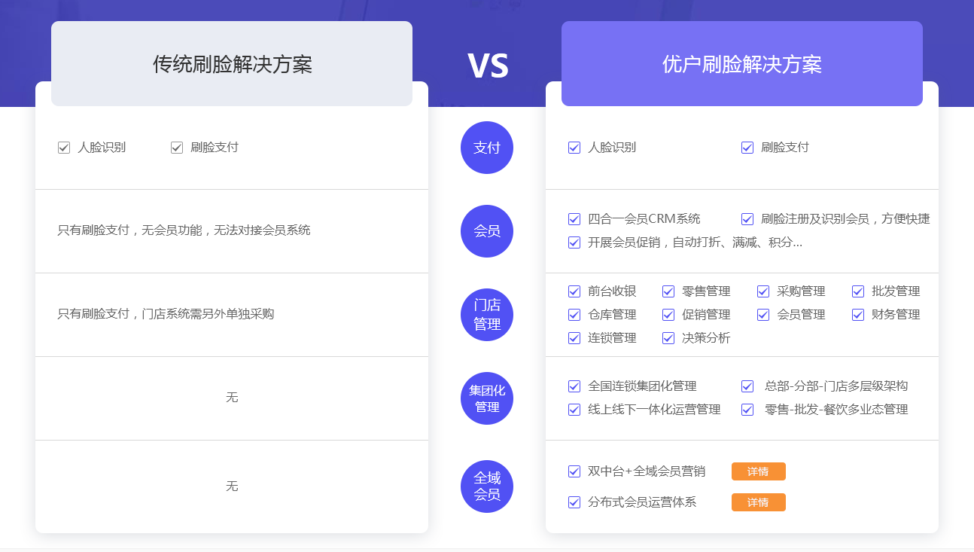Select the 优户刷脸解决方案 header tab
The height and width of the screenshot is (552, 974).
[741, 64]
